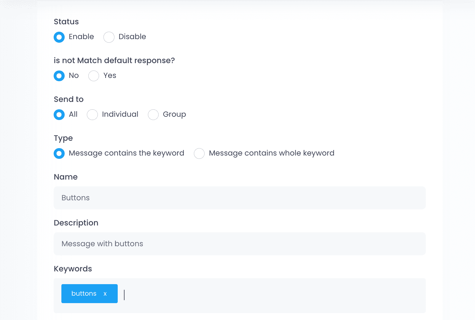
Task: Click the 'Name' field label
Action: click(66, 177)
